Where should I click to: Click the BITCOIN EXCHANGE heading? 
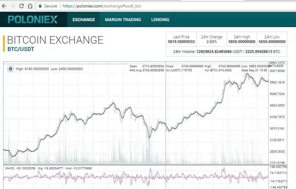tap(55, 40)
